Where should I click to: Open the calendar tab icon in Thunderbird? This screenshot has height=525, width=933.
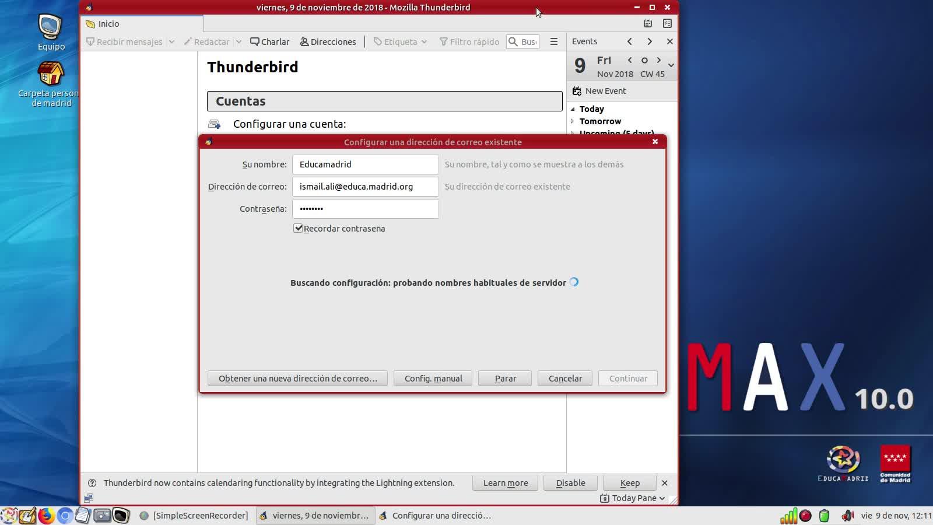[648, 23]
